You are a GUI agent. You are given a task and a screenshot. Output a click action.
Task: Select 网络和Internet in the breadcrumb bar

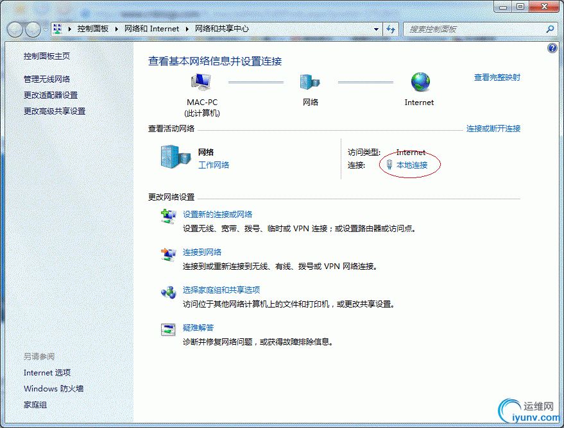151,29
